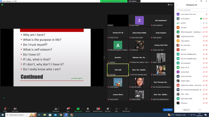Image resolution: width=209 pixels, height=117 pixels.
Task: Expand the arrow beside Whiteboards
Action: [x=130, y=109]
